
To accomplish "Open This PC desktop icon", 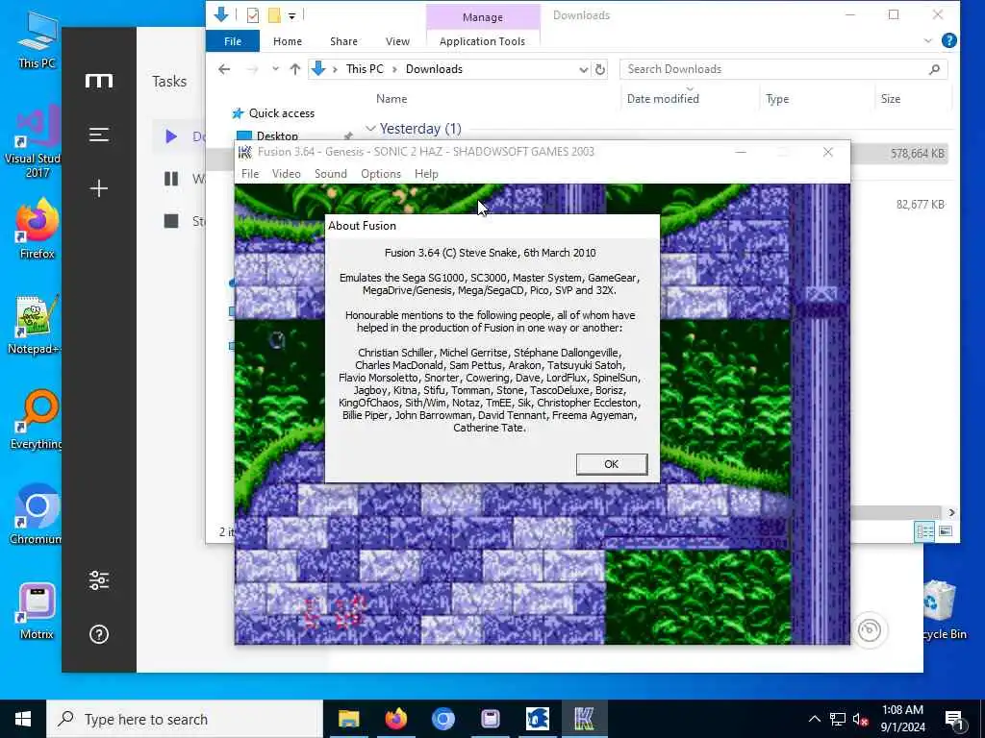I will (38, 38).
